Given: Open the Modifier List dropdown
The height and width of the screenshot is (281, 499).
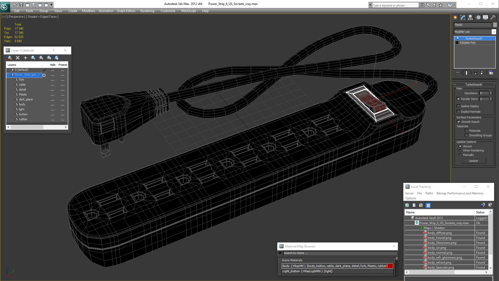Looking at the screenshot, I should click(x=494, y=32).
